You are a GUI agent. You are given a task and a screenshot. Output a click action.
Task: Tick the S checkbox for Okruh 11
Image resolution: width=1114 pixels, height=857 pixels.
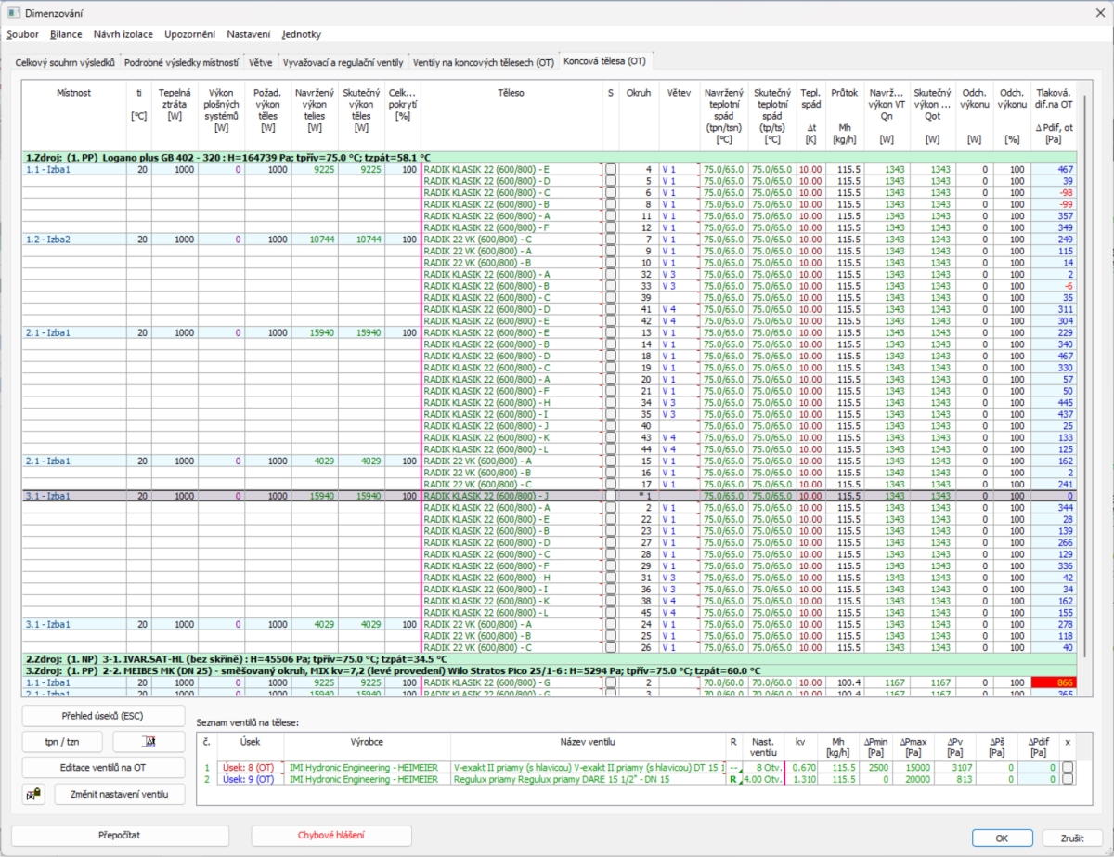pos(611,215)
